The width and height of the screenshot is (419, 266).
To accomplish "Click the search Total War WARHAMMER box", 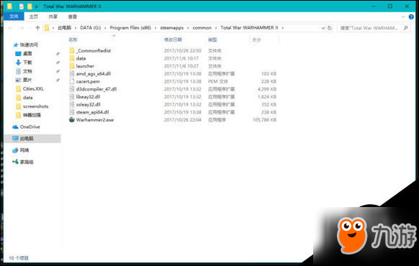I will (x=374, y=28).
